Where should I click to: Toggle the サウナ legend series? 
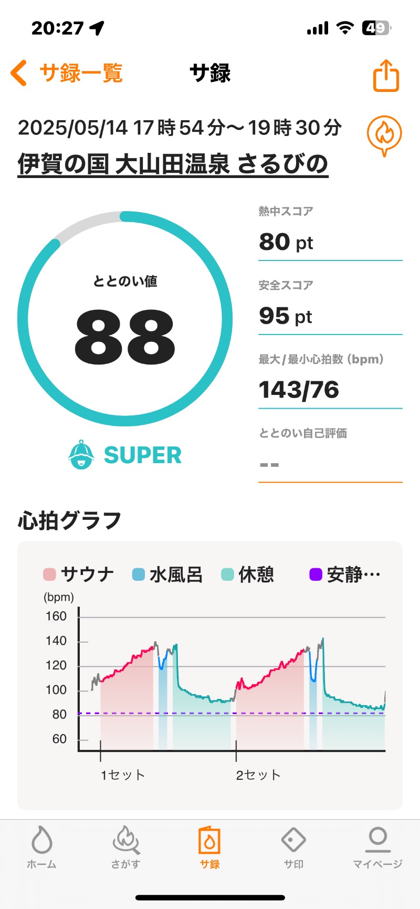78,574
